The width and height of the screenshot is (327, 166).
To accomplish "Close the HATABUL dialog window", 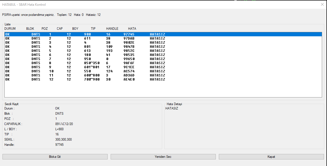I will coord(322,4).
